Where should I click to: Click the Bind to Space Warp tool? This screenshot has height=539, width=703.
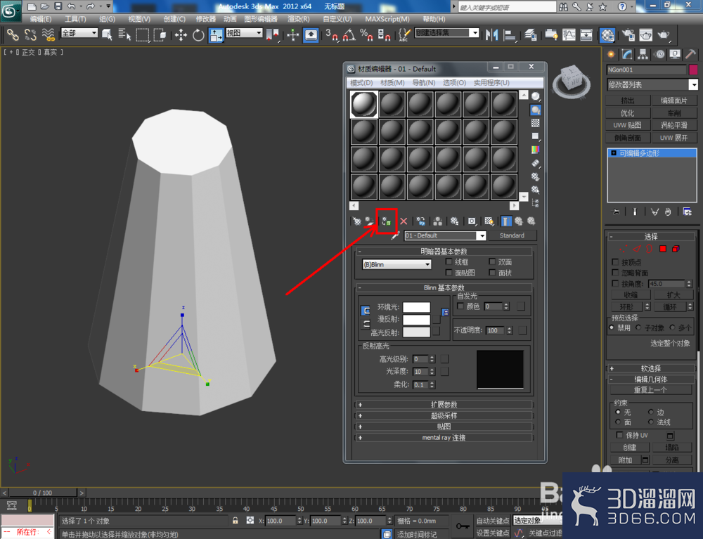tap(48, 34)
